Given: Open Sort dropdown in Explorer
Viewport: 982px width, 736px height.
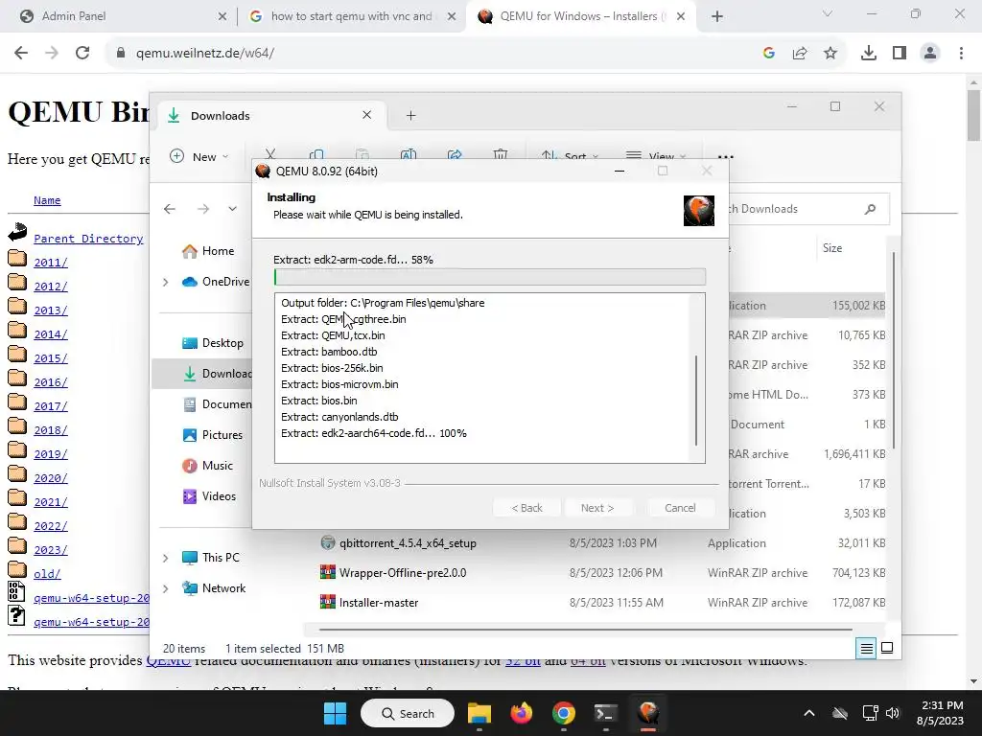Looking at the screenshot, I should point(570,156).
